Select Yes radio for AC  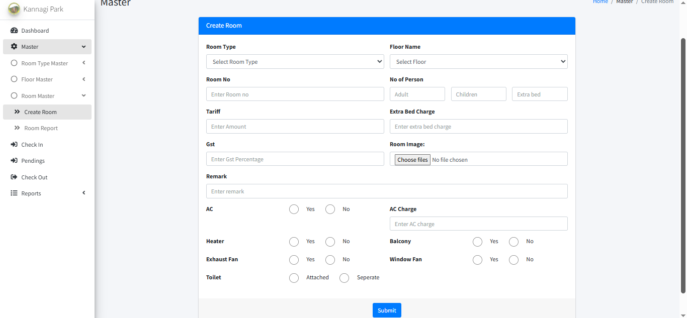click(x=294, y=209)
